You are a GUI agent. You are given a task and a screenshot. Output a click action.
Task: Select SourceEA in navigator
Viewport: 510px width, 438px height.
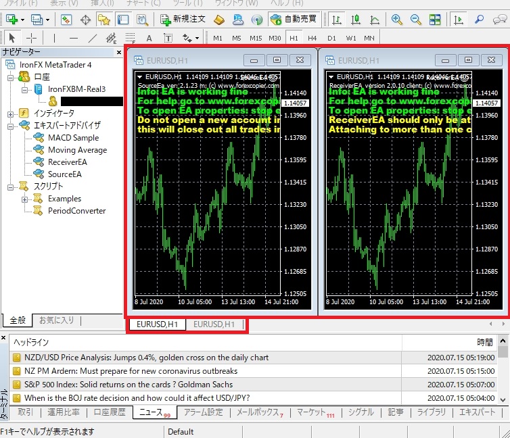point(65,174)
